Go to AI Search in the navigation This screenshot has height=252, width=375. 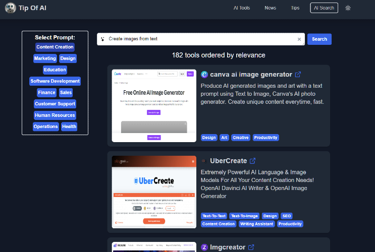[324, 8]
